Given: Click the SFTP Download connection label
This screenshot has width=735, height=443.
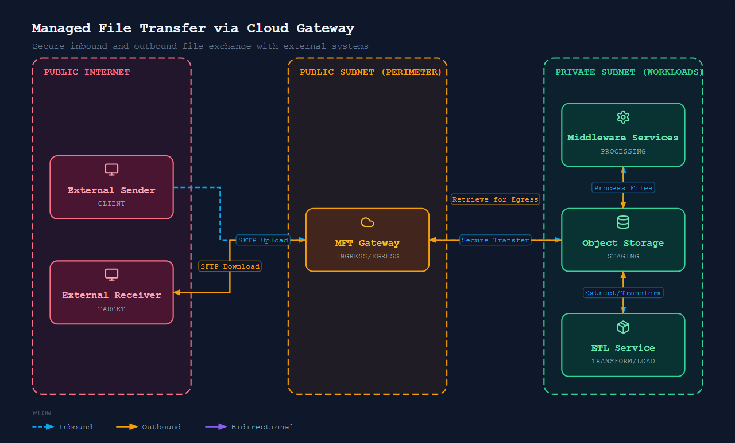Looking at the screenshot, I should pyautogui.click(x=230, y=266).
